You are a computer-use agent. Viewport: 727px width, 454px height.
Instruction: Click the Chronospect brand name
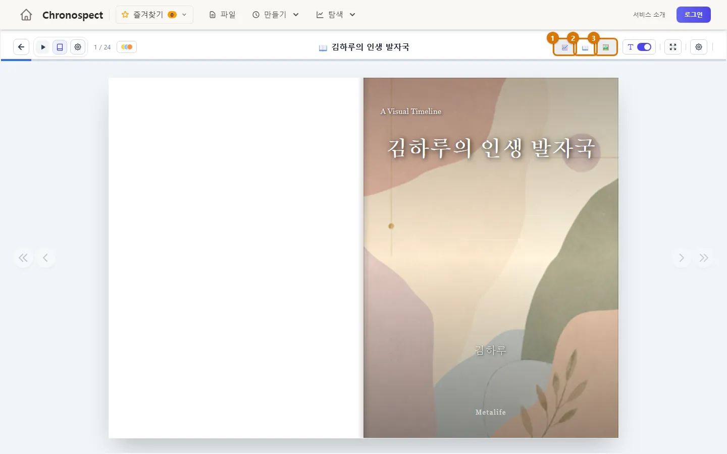pyautogui.click(x=73, y=15)
